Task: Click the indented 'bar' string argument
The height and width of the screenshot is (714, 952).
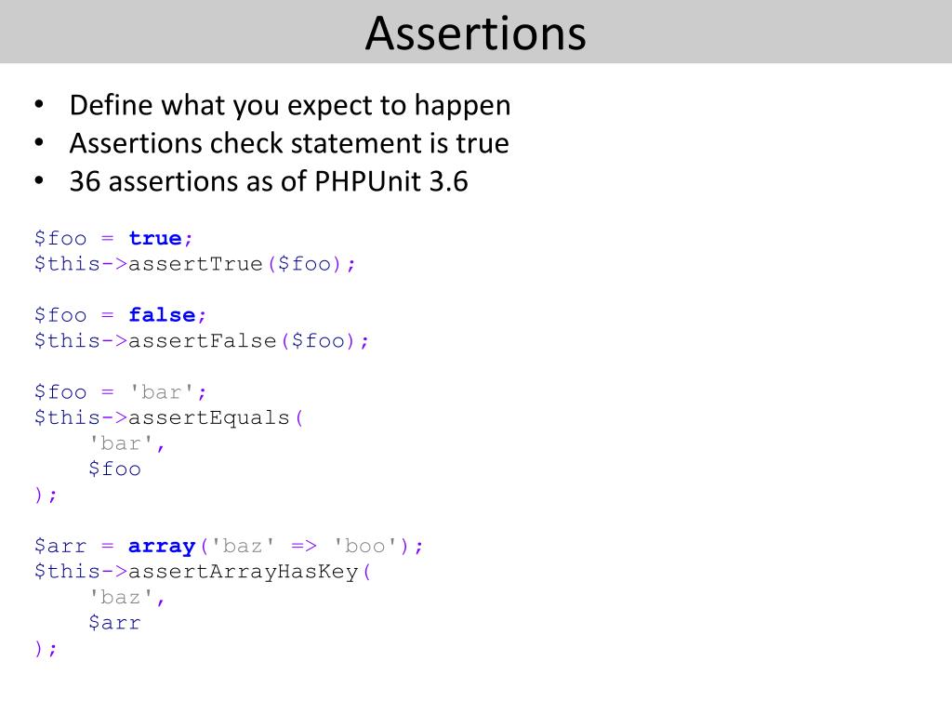Action: 120,443
